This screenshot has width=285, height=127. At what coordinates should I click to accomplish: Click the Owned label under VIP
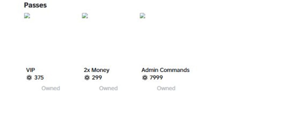[51, 88]
